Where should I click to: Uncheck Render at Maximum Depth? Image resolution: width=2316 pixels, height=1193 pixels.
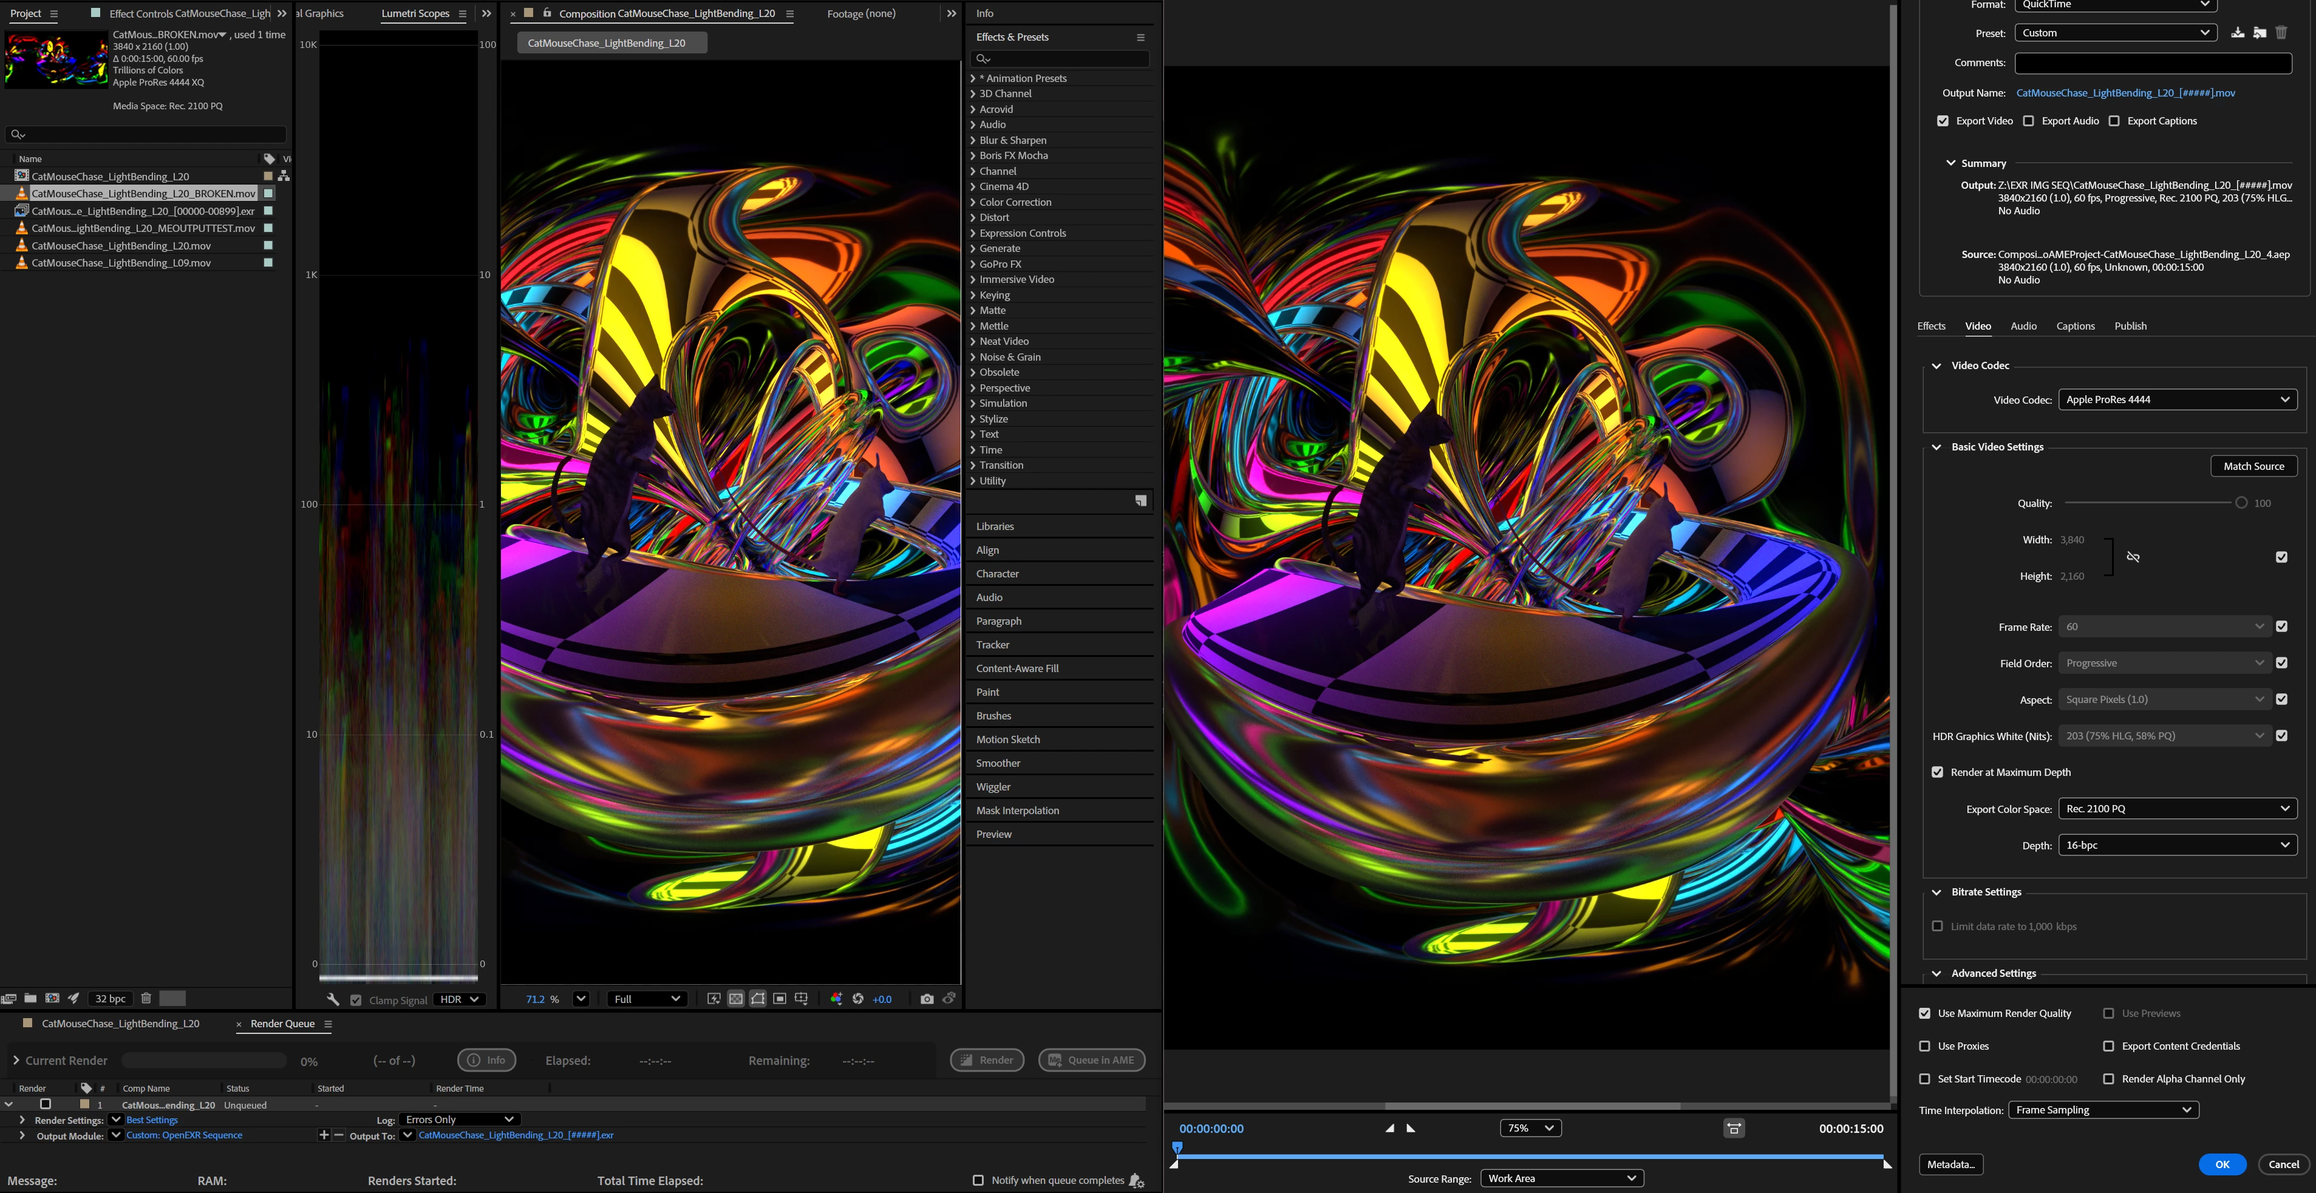pos(1938,772)
